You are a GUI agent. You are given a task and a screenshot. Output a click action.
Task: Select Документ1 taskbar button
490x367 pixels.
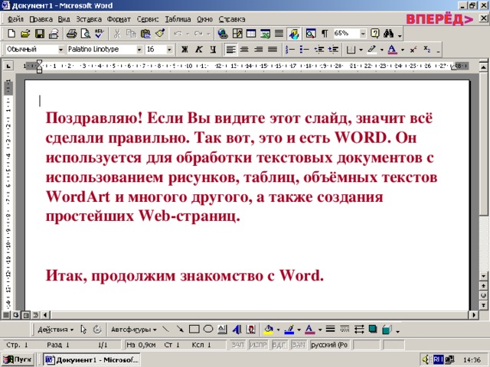point(92,360)
